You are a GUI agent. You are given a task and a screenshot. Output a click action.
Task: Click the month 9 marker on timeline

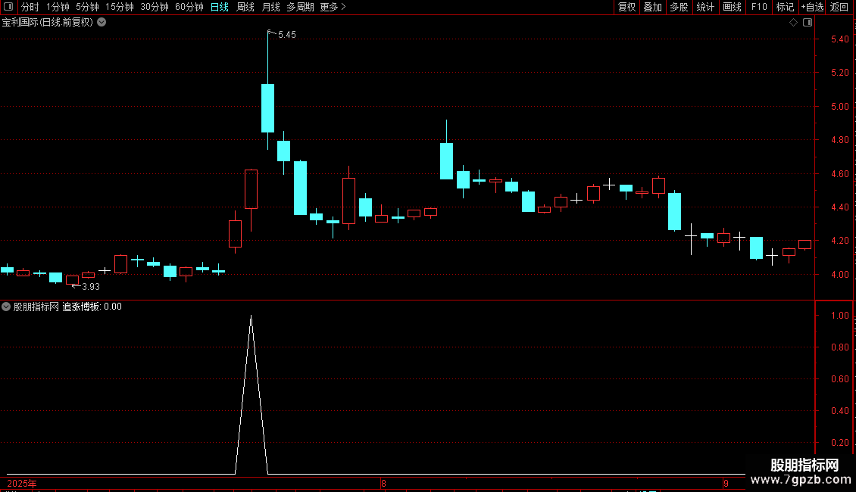click(726, 483)
